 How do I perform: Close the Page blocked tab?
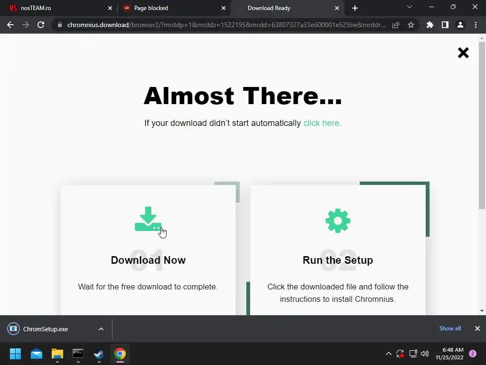click(x=224, y=8)
